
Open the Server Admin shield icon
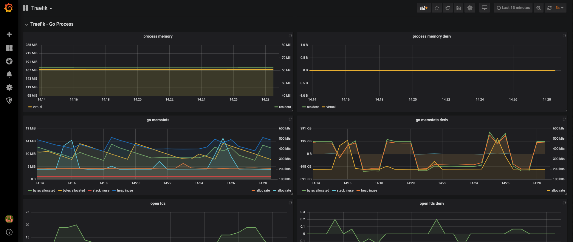pyautogui.click(x=9, y=101)
